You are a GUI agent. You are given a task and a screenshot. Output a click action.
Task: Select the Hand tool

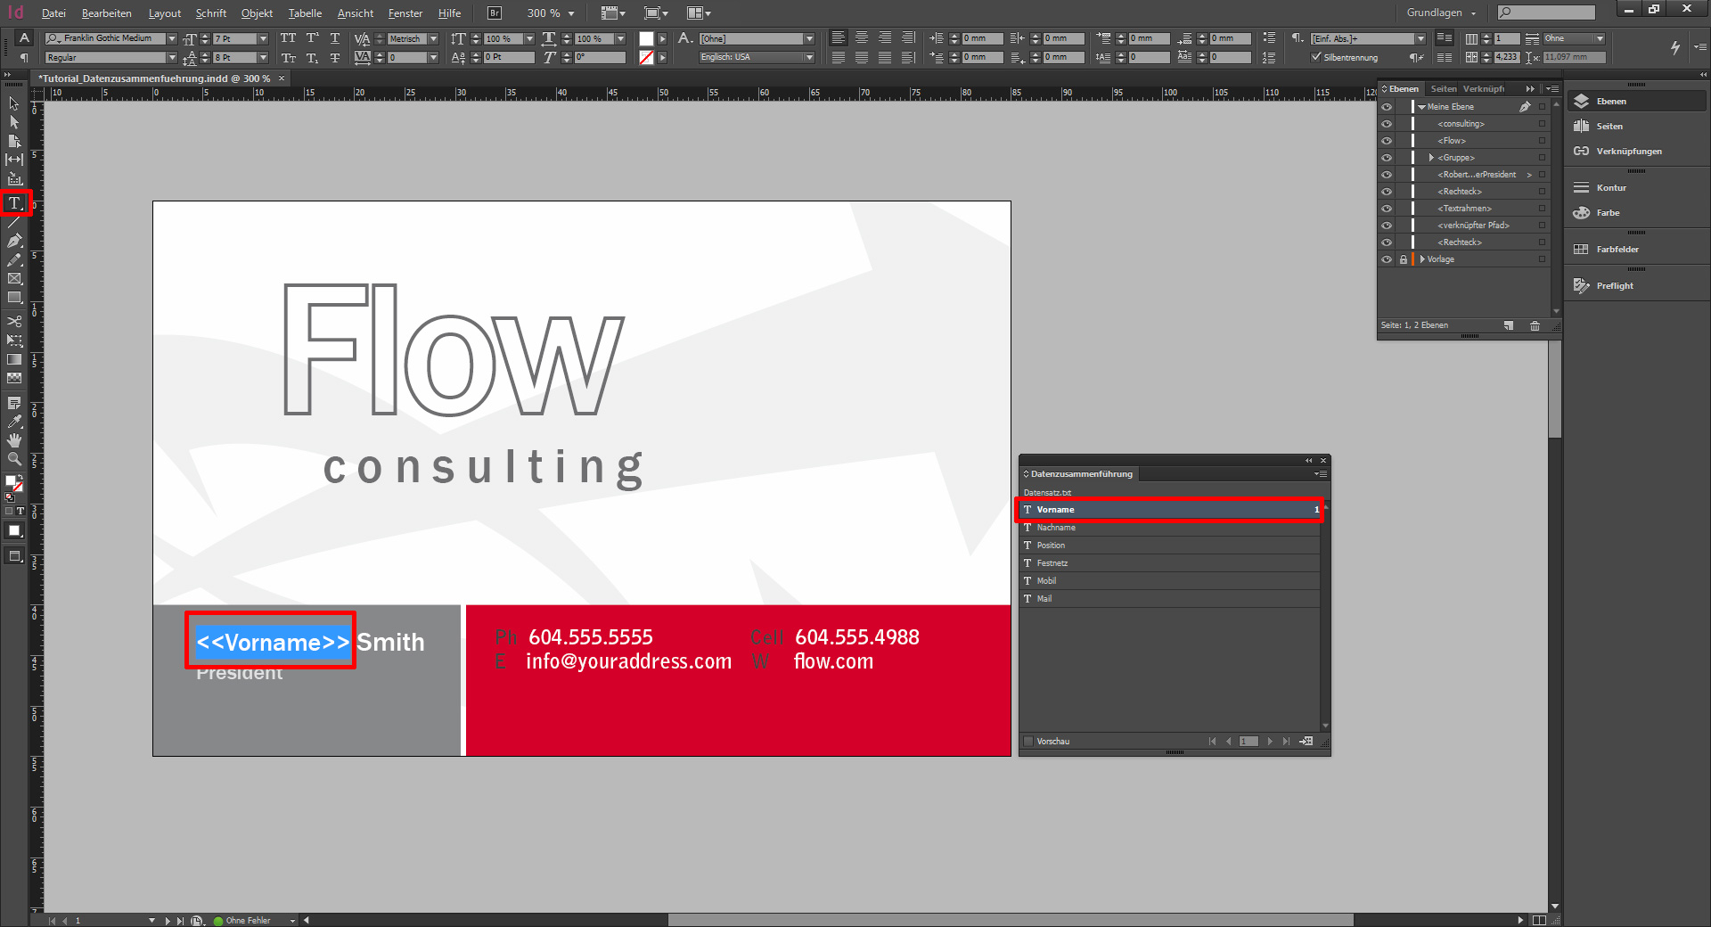[14, 440]
